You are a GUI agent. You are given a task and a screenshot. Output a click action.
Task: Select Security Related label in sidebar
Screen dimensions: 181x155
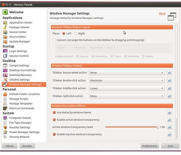click(19, 137)
